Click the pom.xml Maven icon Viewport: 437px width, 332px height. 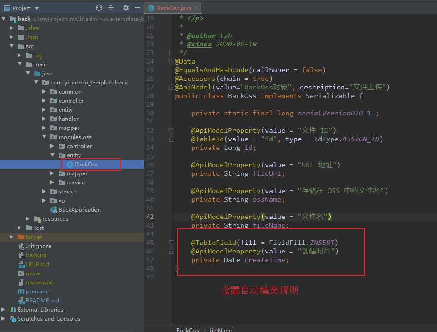pyautogui.click(x=21, y=292)
